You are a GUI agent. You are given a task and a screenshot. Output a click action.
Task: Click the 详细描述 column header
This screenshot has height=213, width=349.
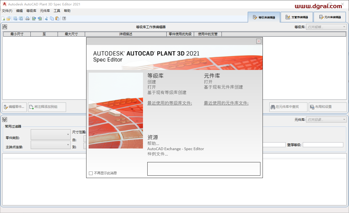click(126, 34)
